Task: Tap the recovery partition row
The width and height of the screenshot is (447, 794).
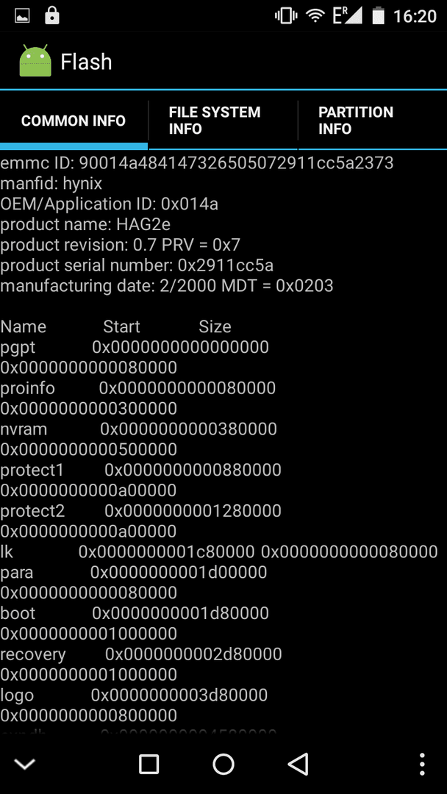Action: pos(141,665)
